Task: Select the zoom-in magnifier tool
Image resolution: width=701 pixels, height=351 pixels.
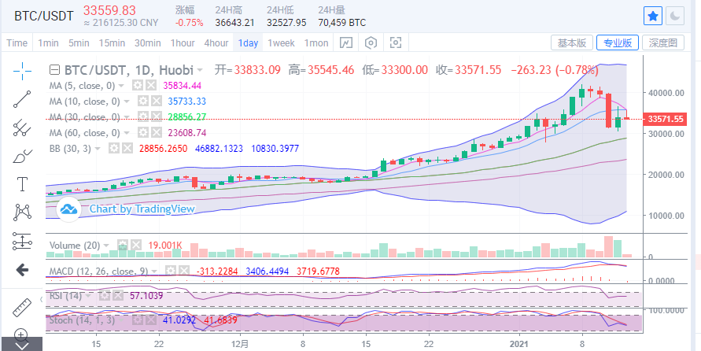Action: click(21, 334)
